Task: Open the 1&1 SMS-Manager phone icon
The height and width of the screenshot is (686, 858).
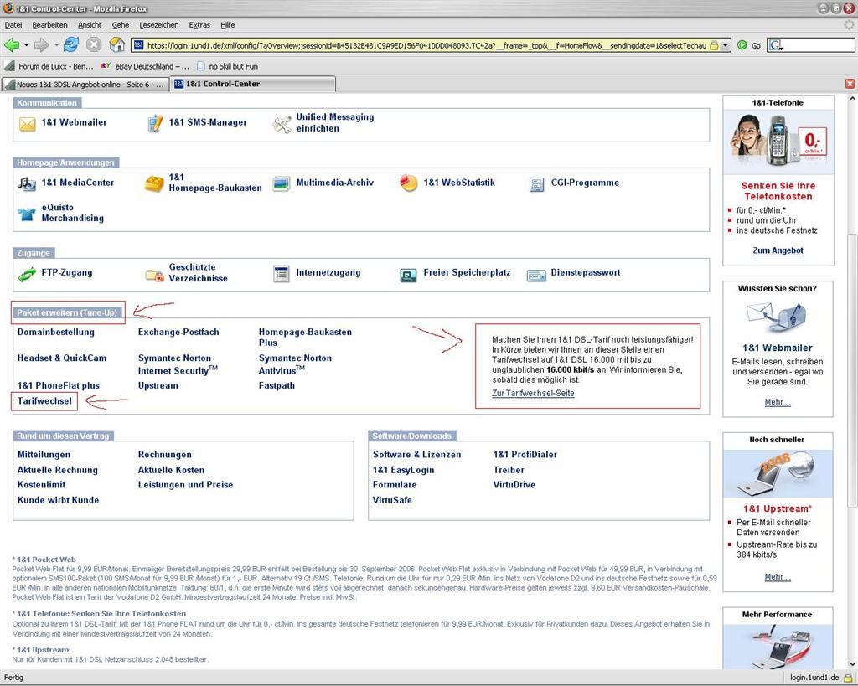Action: tap(155, 124)
